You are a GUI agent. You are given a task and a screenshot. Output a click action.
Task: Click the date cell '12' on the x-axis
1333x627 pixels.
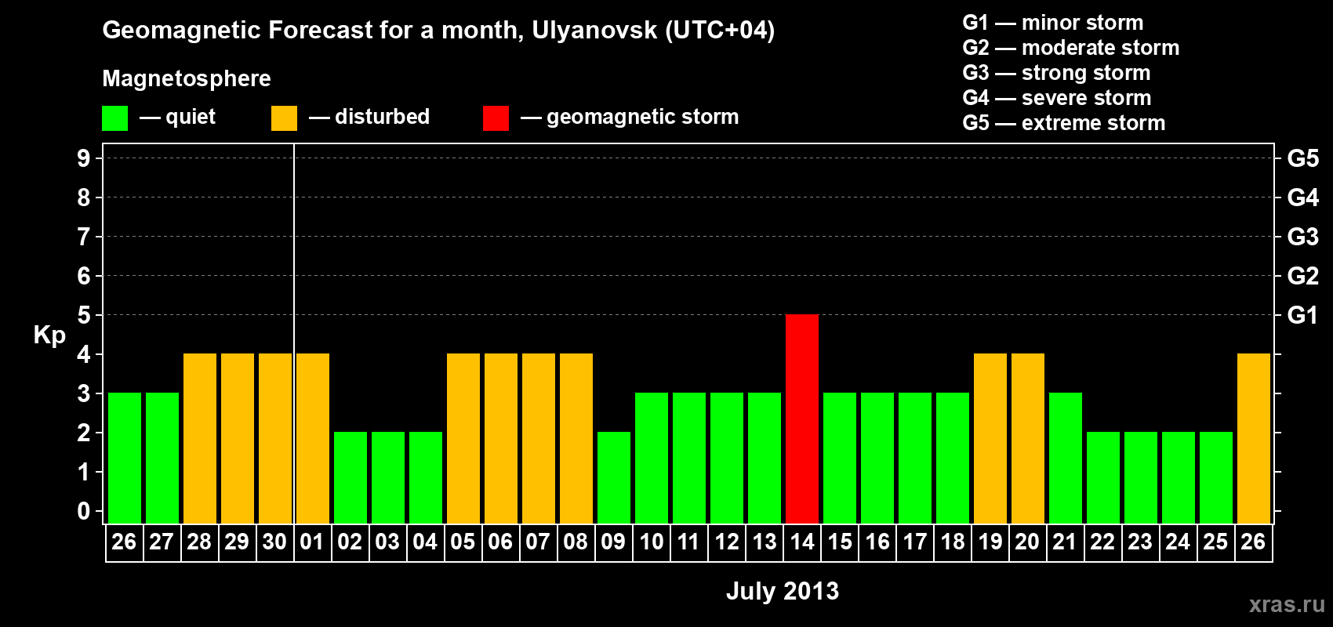(x=727, y=542)
